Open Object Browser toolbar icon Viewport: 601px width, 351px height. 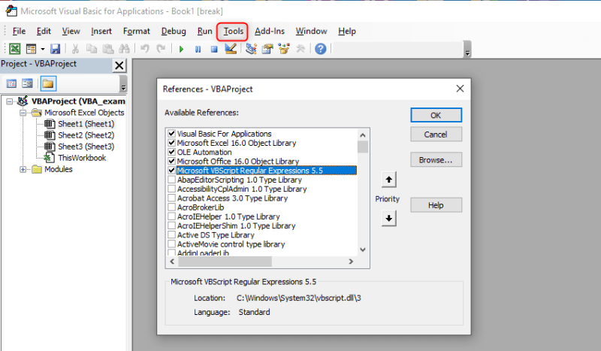284,49
